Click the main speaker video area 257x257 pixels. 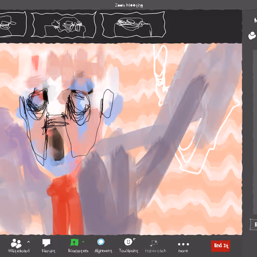coord(121,139)
